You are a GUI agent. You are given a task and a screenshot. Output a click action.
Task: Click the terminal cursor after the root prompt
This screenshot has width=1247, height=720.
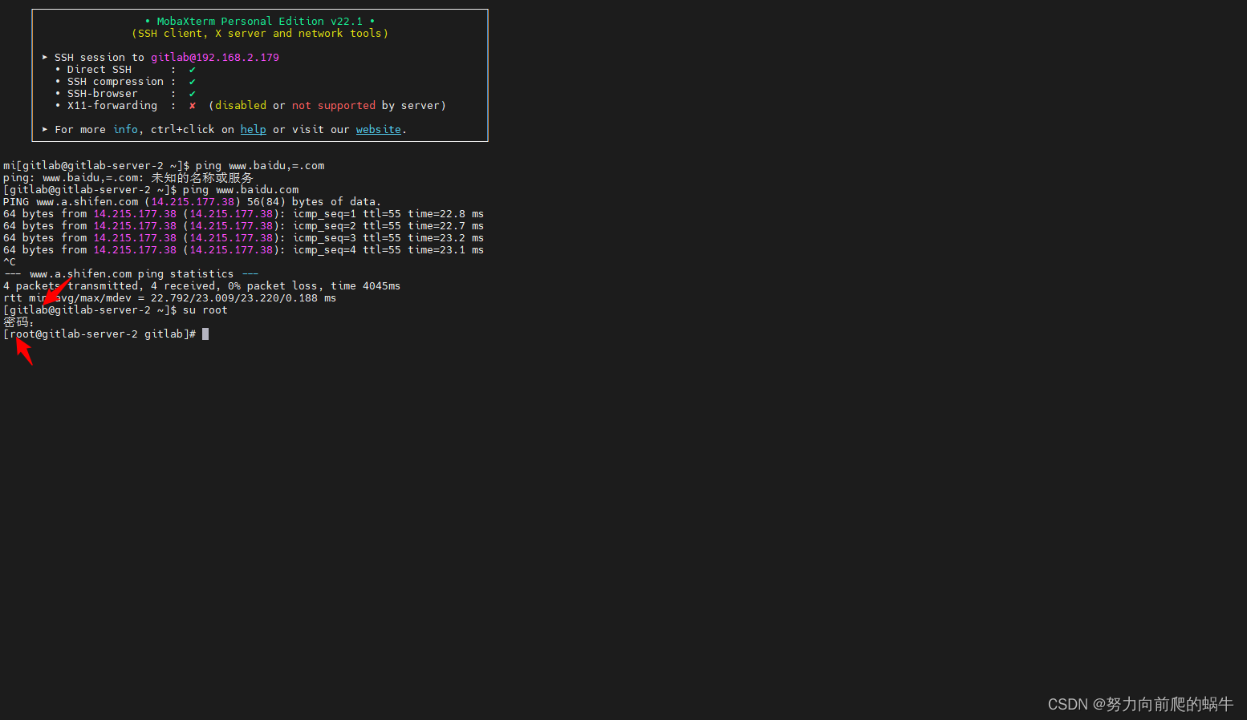[205, 334]
